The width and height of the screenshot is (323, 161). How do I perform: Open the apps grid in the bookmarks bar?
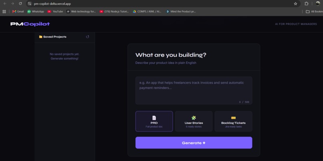4,12
